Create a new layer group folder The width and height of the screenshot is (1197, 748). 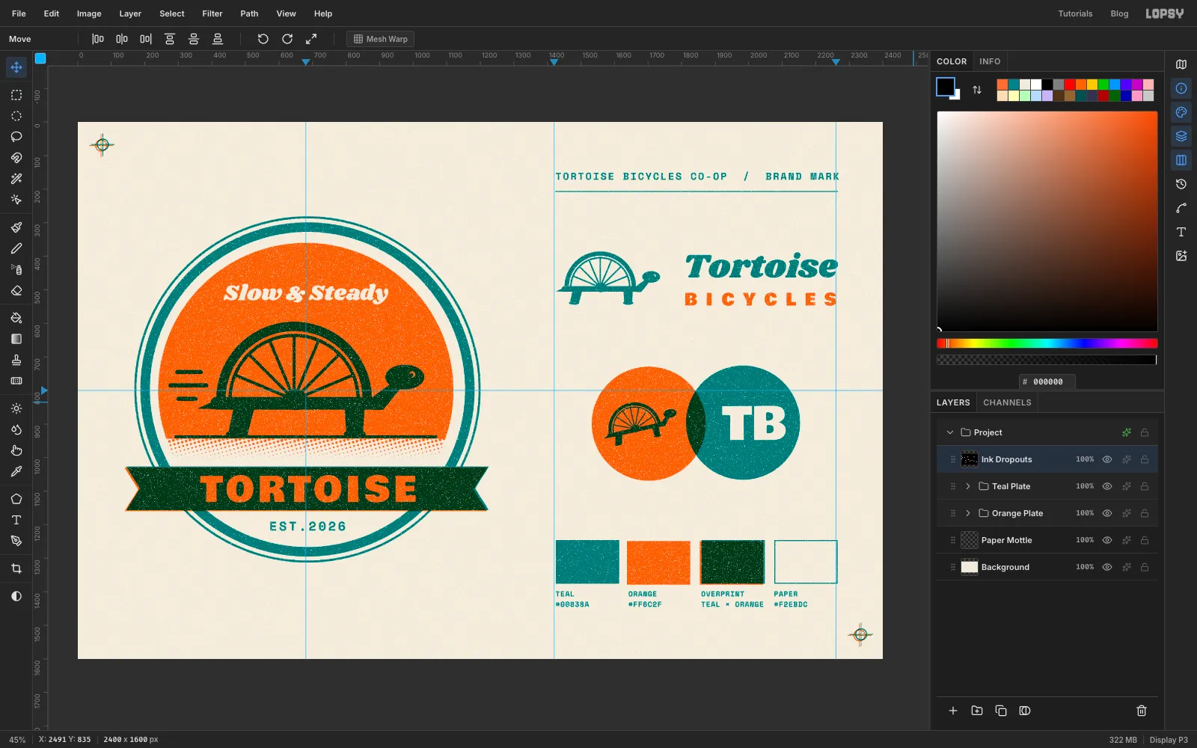click(x=977, y=711)
